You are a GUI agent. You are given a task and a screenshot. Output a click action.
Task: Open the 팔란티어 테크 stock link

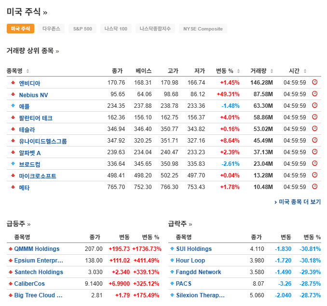[x=36, y=118]
